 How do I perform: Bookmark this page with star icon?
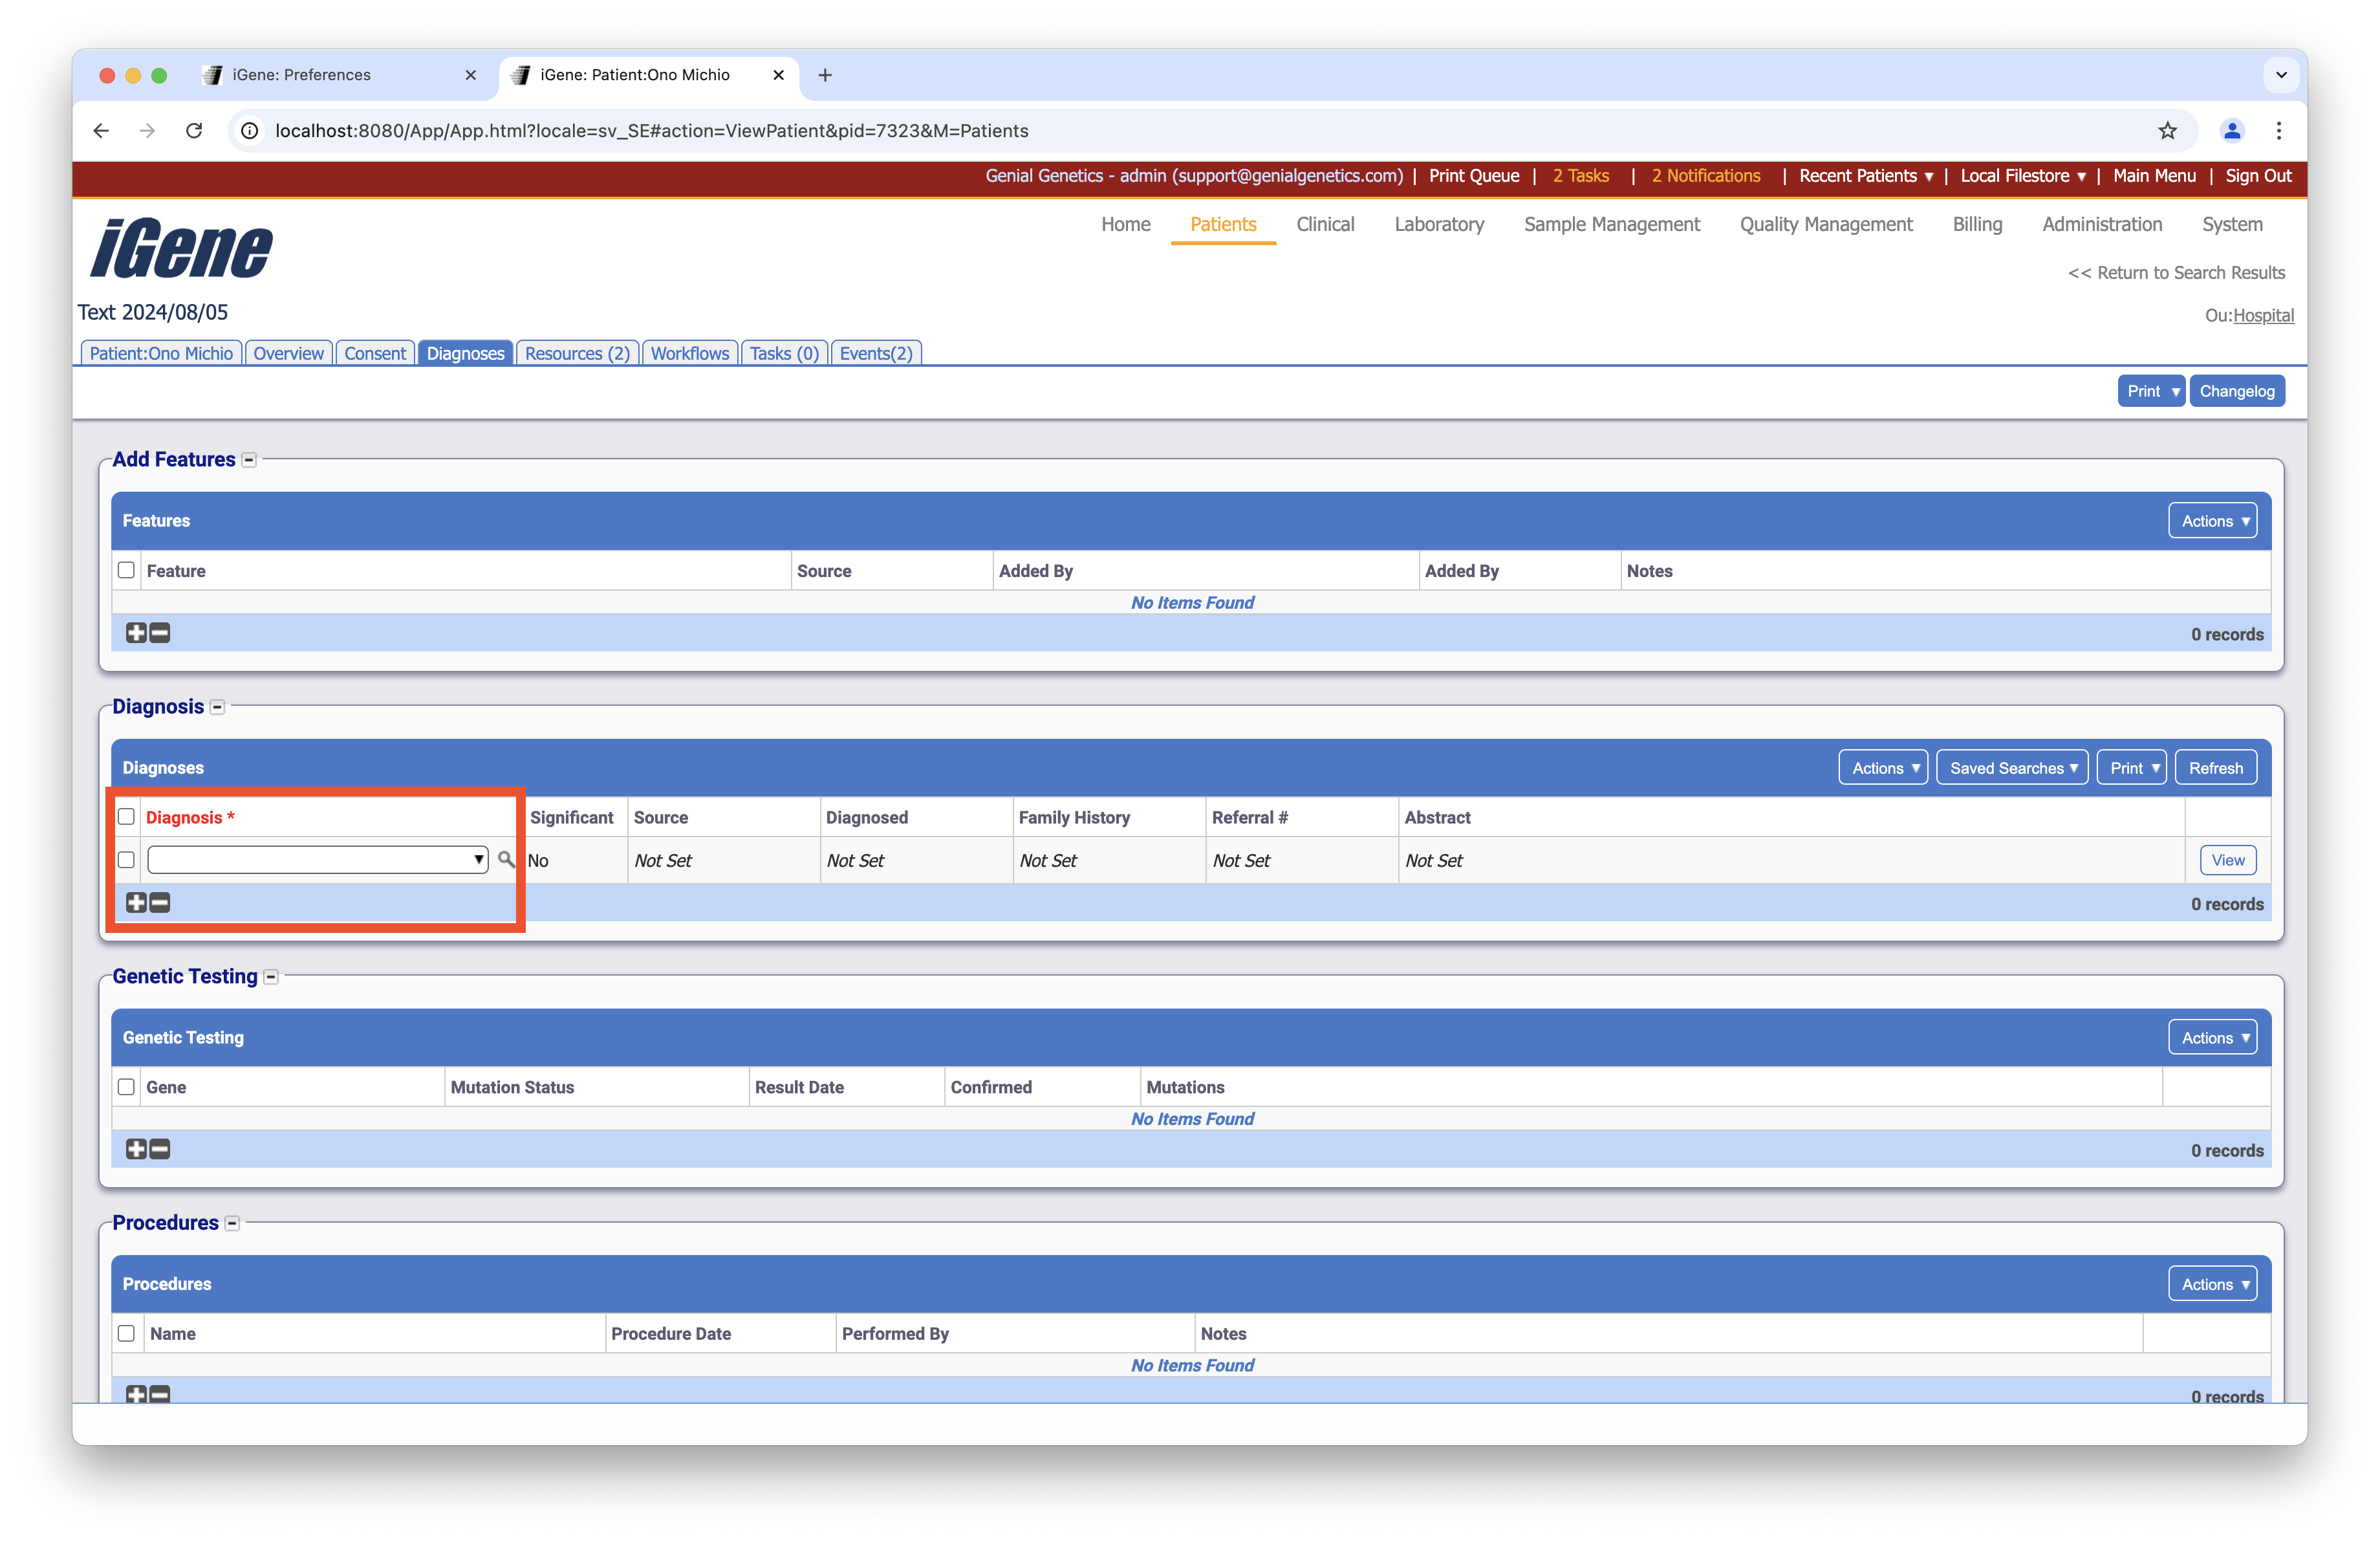pyautogui.click(x=2167, y=131)
